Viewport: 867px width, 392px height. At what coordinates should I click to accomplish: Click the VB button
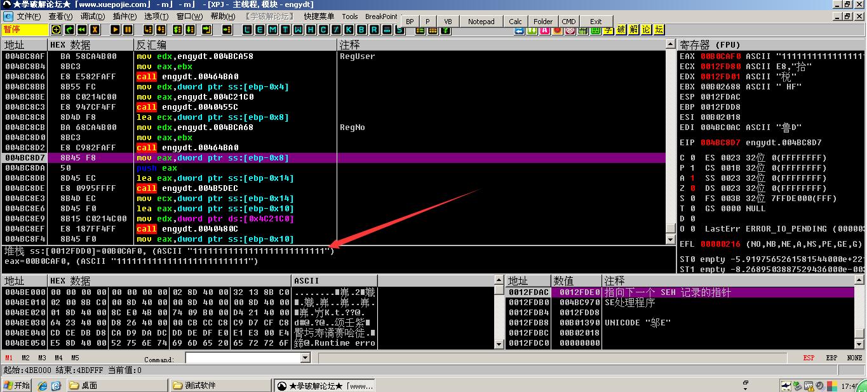pos(448,22)
